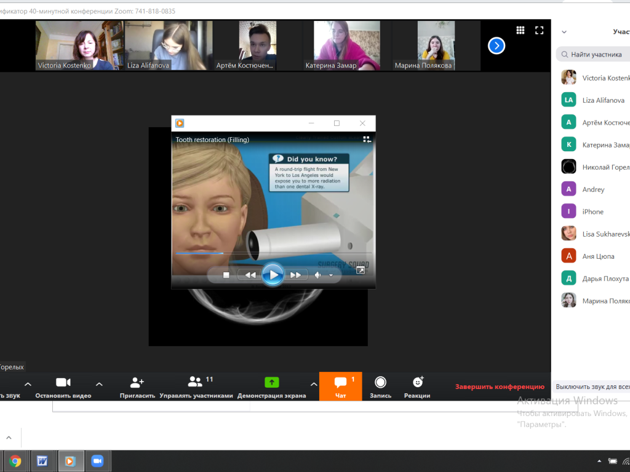Open Victoria Kostenko video thumbnail
Viewport: 630px width, 472px height.
79,45
